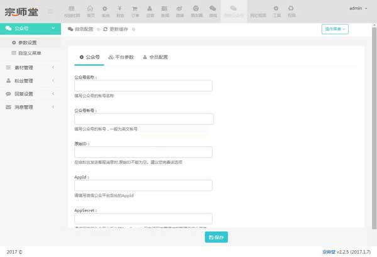
Task: Open the 微信 chat bubble icon in top bar
Action: tap(213, 10)
